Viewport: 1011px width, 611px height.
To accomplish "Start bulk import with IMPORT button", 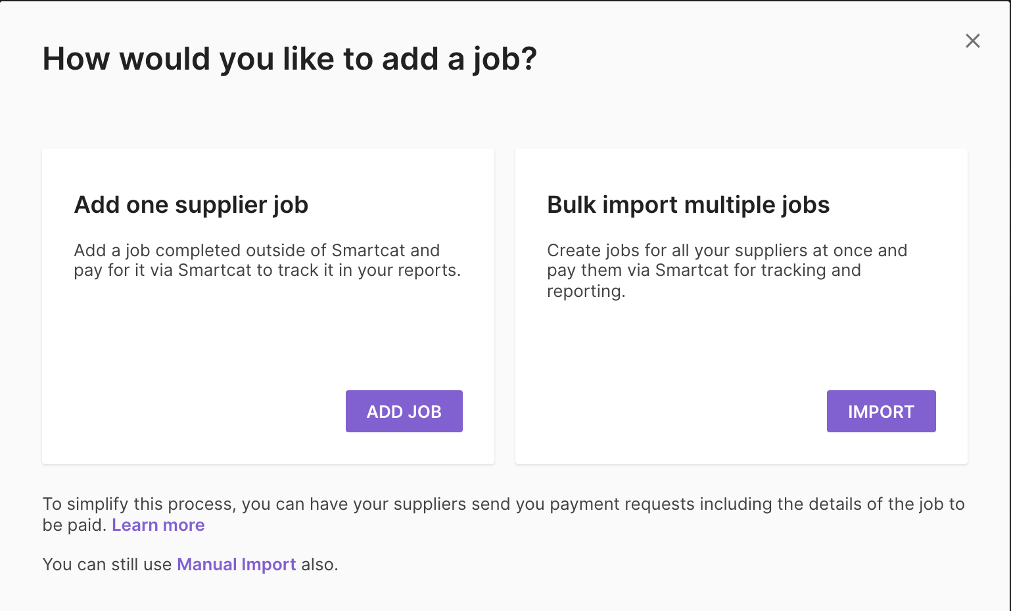I will [881, 411].
